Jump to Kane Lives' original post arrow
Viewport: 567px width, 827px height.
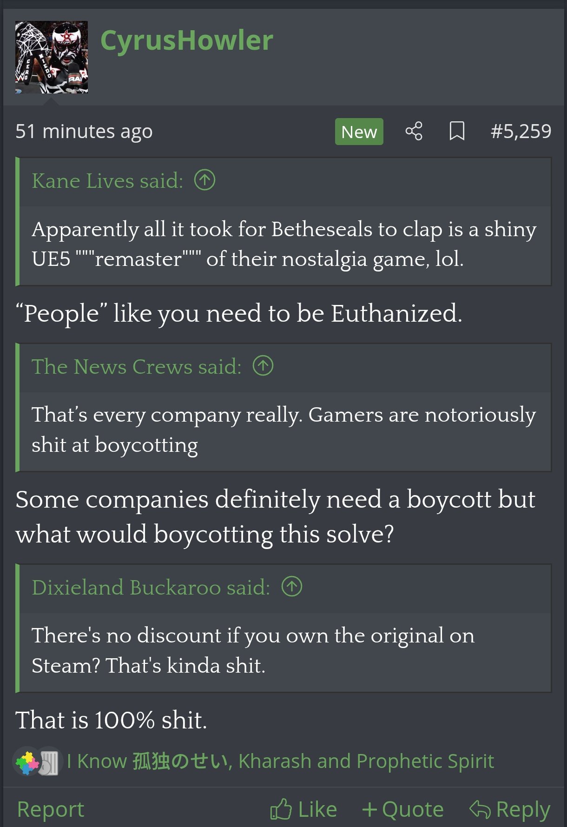tap(204, 180)
